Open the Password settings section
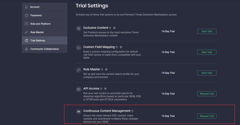This screenshot has width=240, height=125. point(45,15)
